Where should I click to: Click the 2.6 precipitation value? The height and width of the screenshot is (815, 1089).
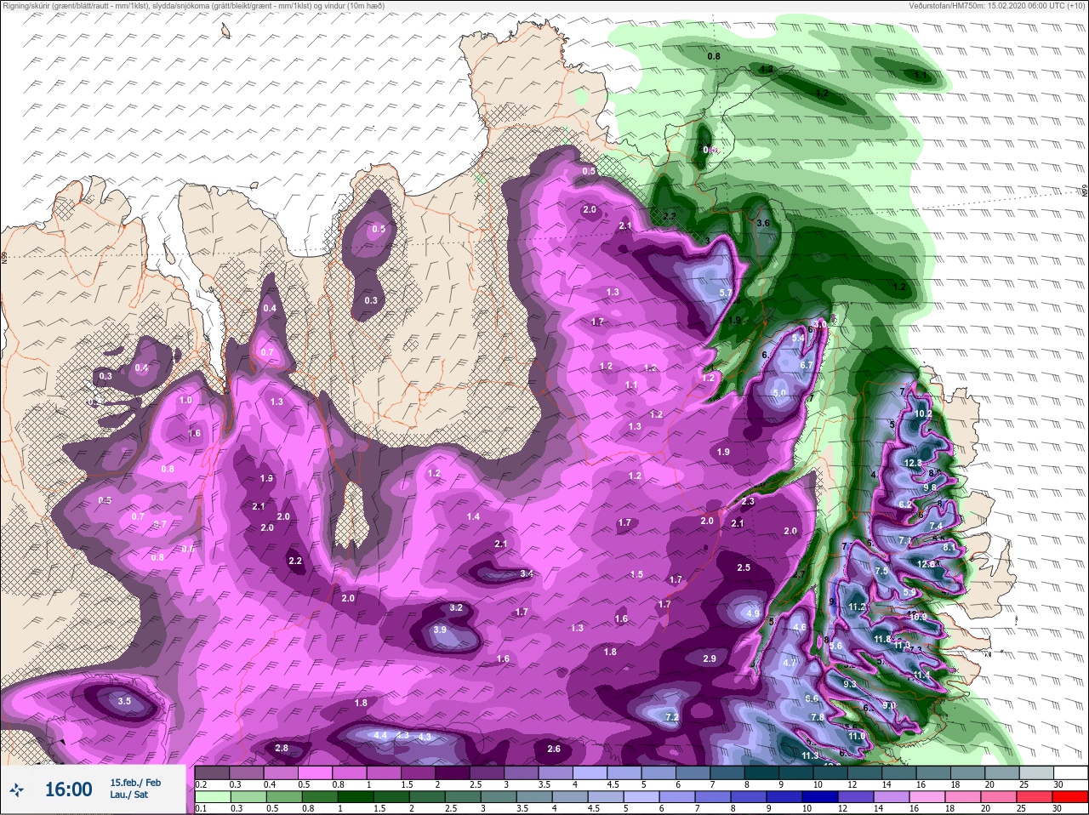click(554, 749)
